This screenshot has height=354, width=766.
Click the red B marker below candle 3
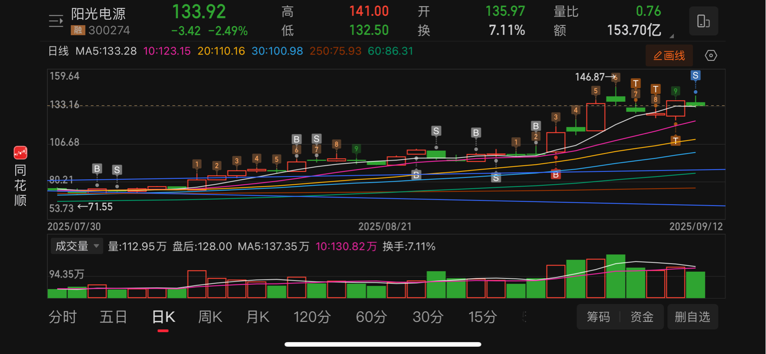coord(555,175)
